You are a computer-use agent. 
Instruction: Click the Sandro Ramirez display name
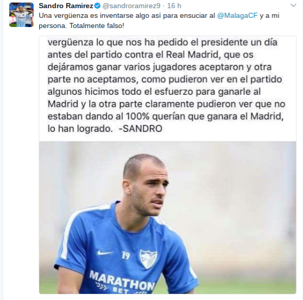coord(66,6)
